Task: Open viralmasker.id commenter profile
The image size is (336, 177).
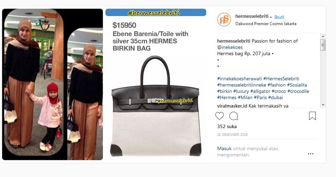Action: [x=232, y=106]
